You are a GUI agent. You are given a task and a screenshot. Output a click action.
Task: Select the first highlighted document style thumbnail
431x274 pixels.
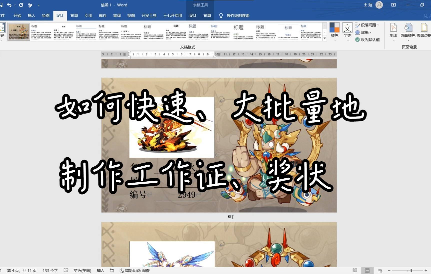click(x=19, y=32)
